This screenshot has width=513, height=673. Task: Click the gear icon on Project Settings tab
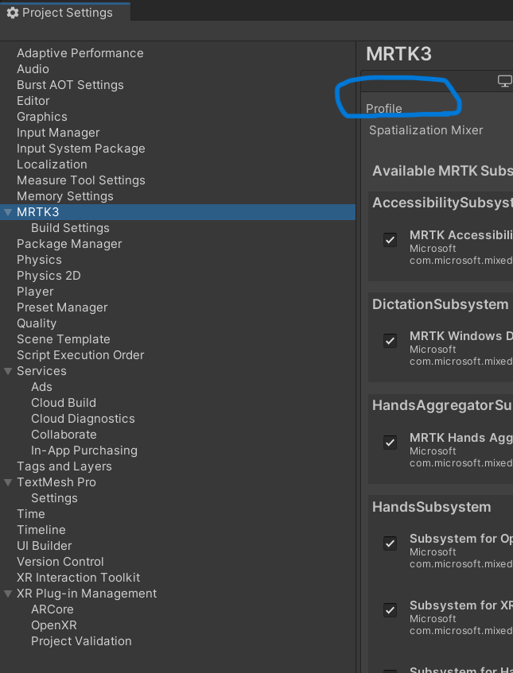10,12
